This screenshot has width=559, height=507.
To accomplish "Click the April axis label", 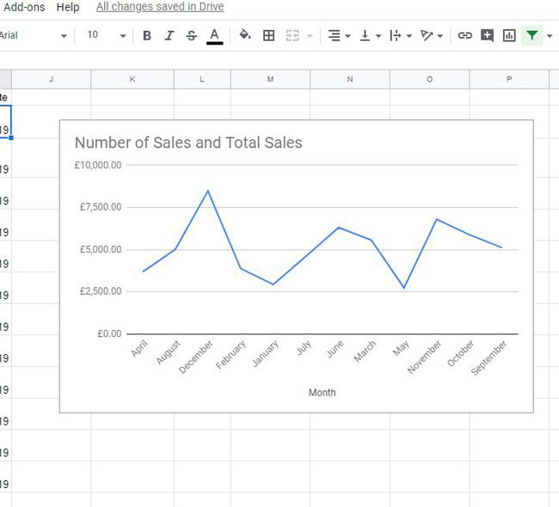I will [139, 348].
